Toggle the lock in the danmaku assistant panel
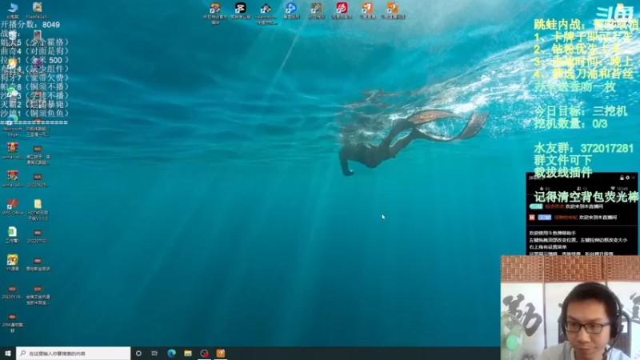The height and width of the screenshot is (360, 640). (622, 178)
